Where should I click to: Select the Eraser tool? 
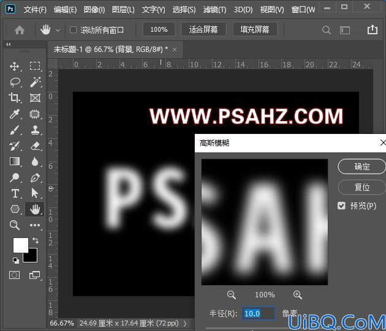(35, 146)
